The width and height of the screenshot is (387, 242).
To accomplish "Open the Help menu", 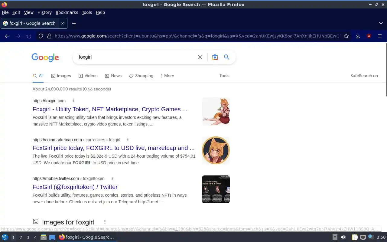I will (x=100, y=12).
